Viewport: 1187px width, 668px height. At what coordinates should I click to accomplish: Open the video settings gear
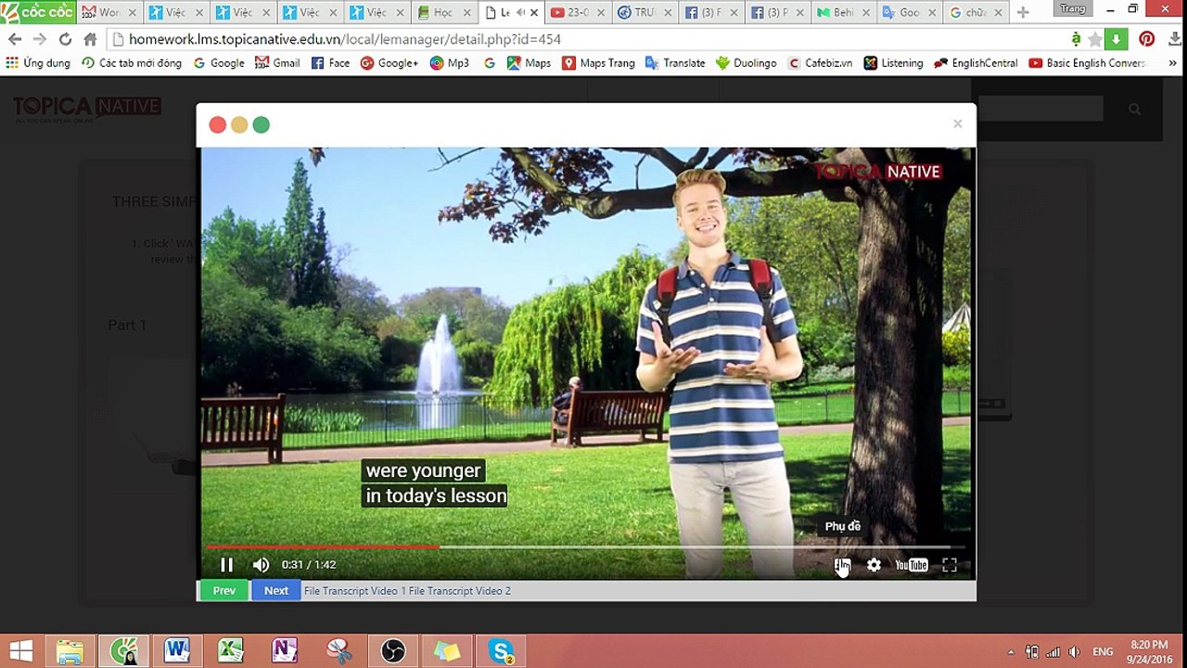[874, 564]
